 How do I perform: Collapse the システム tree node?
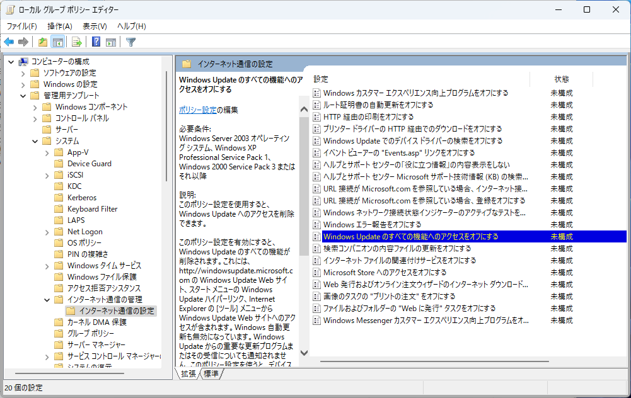[x=35, y=141]
